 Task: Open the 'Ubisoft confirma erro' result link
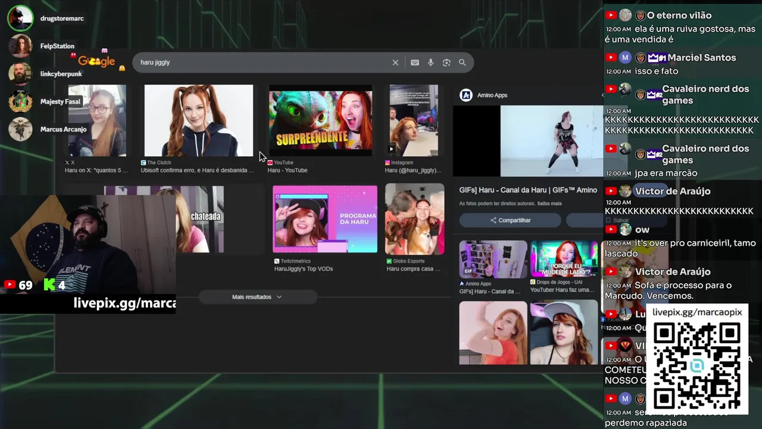197,170
